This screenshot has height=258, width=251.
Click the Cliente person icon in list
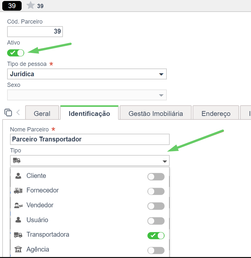click(18, 176)
